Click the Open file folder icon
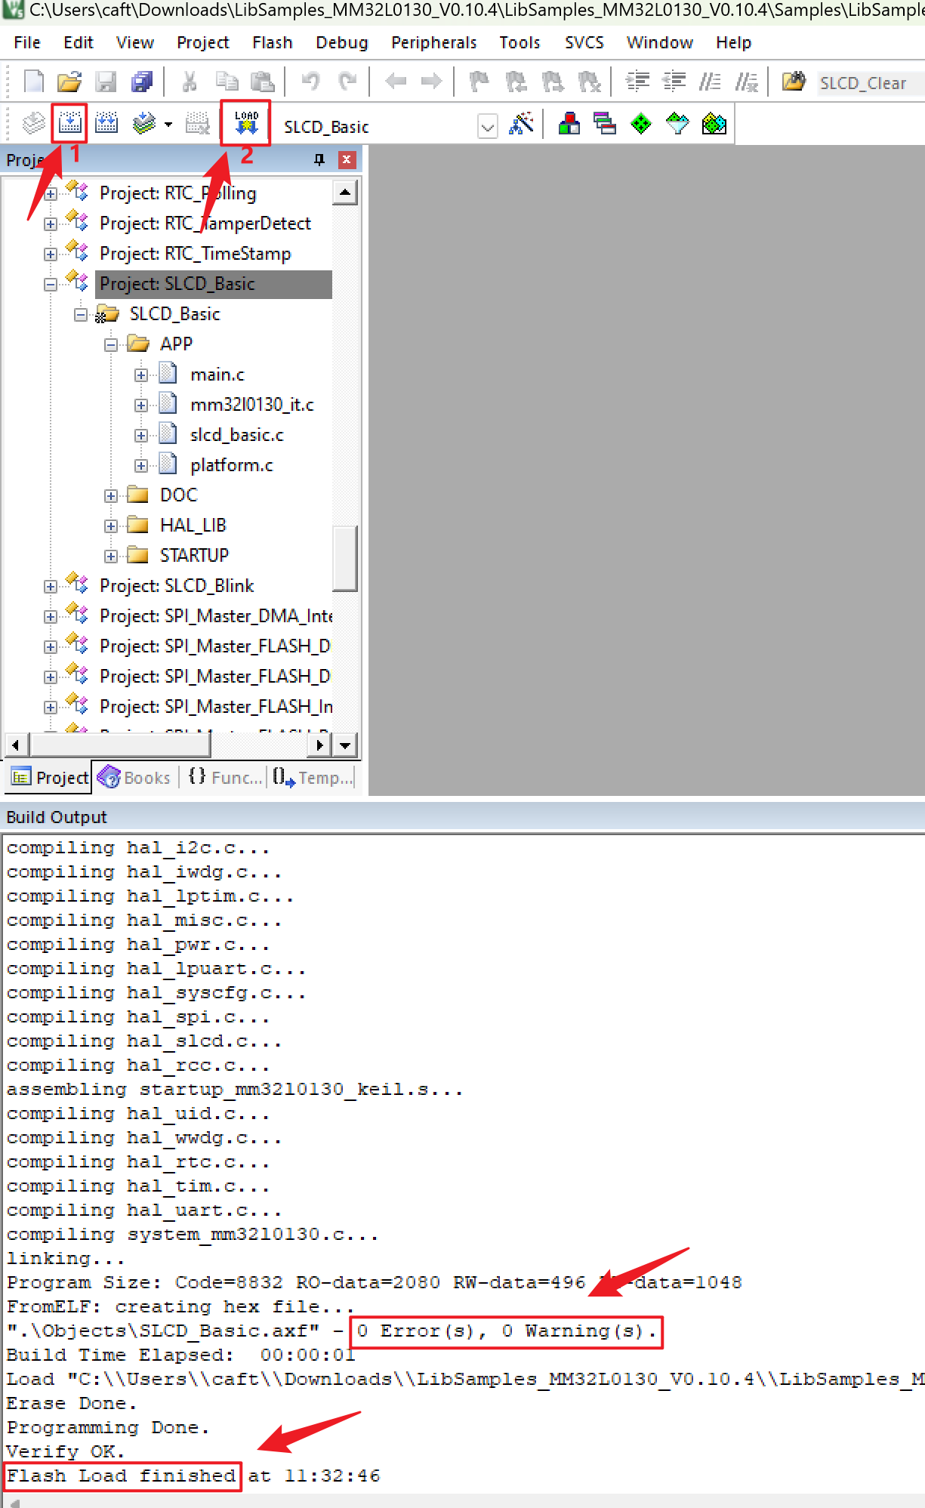 (x=69, y=82)
